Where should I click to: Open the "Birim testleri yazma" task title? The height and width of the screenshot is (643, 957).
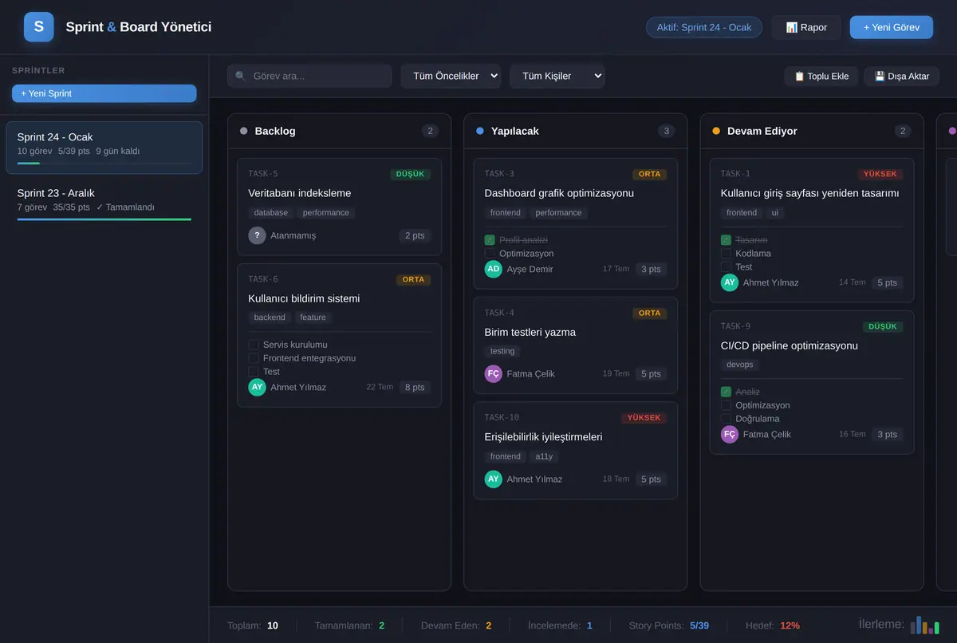[530, 332]
